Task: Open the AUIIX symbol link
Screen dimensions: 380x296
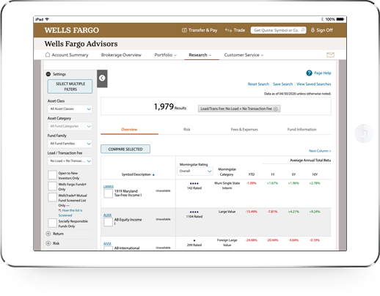Action: click(107, 215)
